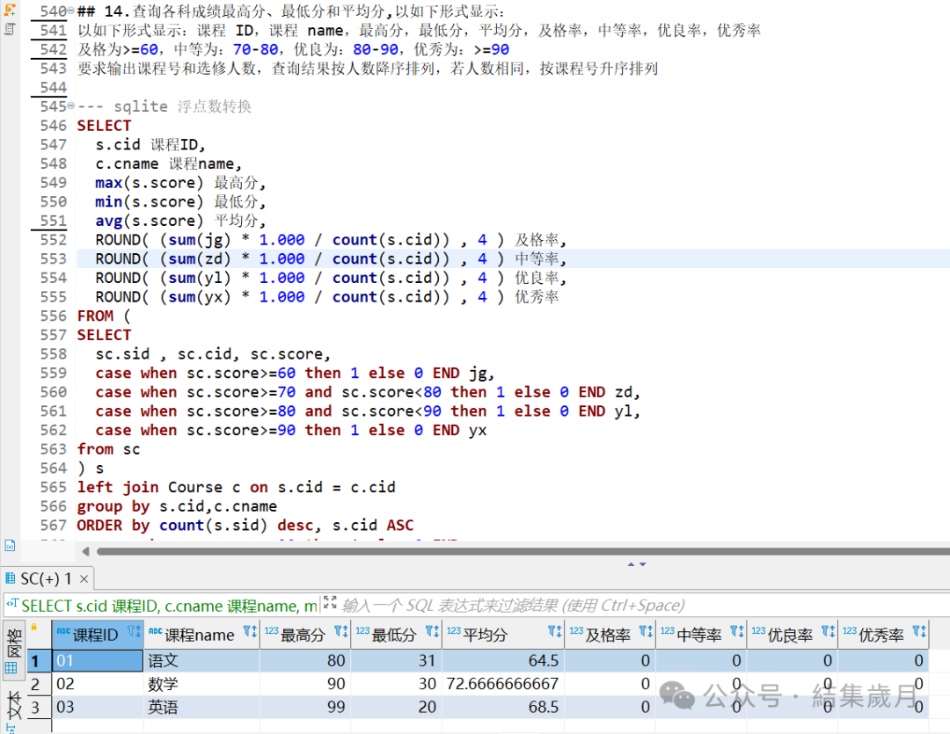Click the 平均分 cell 72.6666666667
The width and height of the screenshot is (950, 734).
503,685
